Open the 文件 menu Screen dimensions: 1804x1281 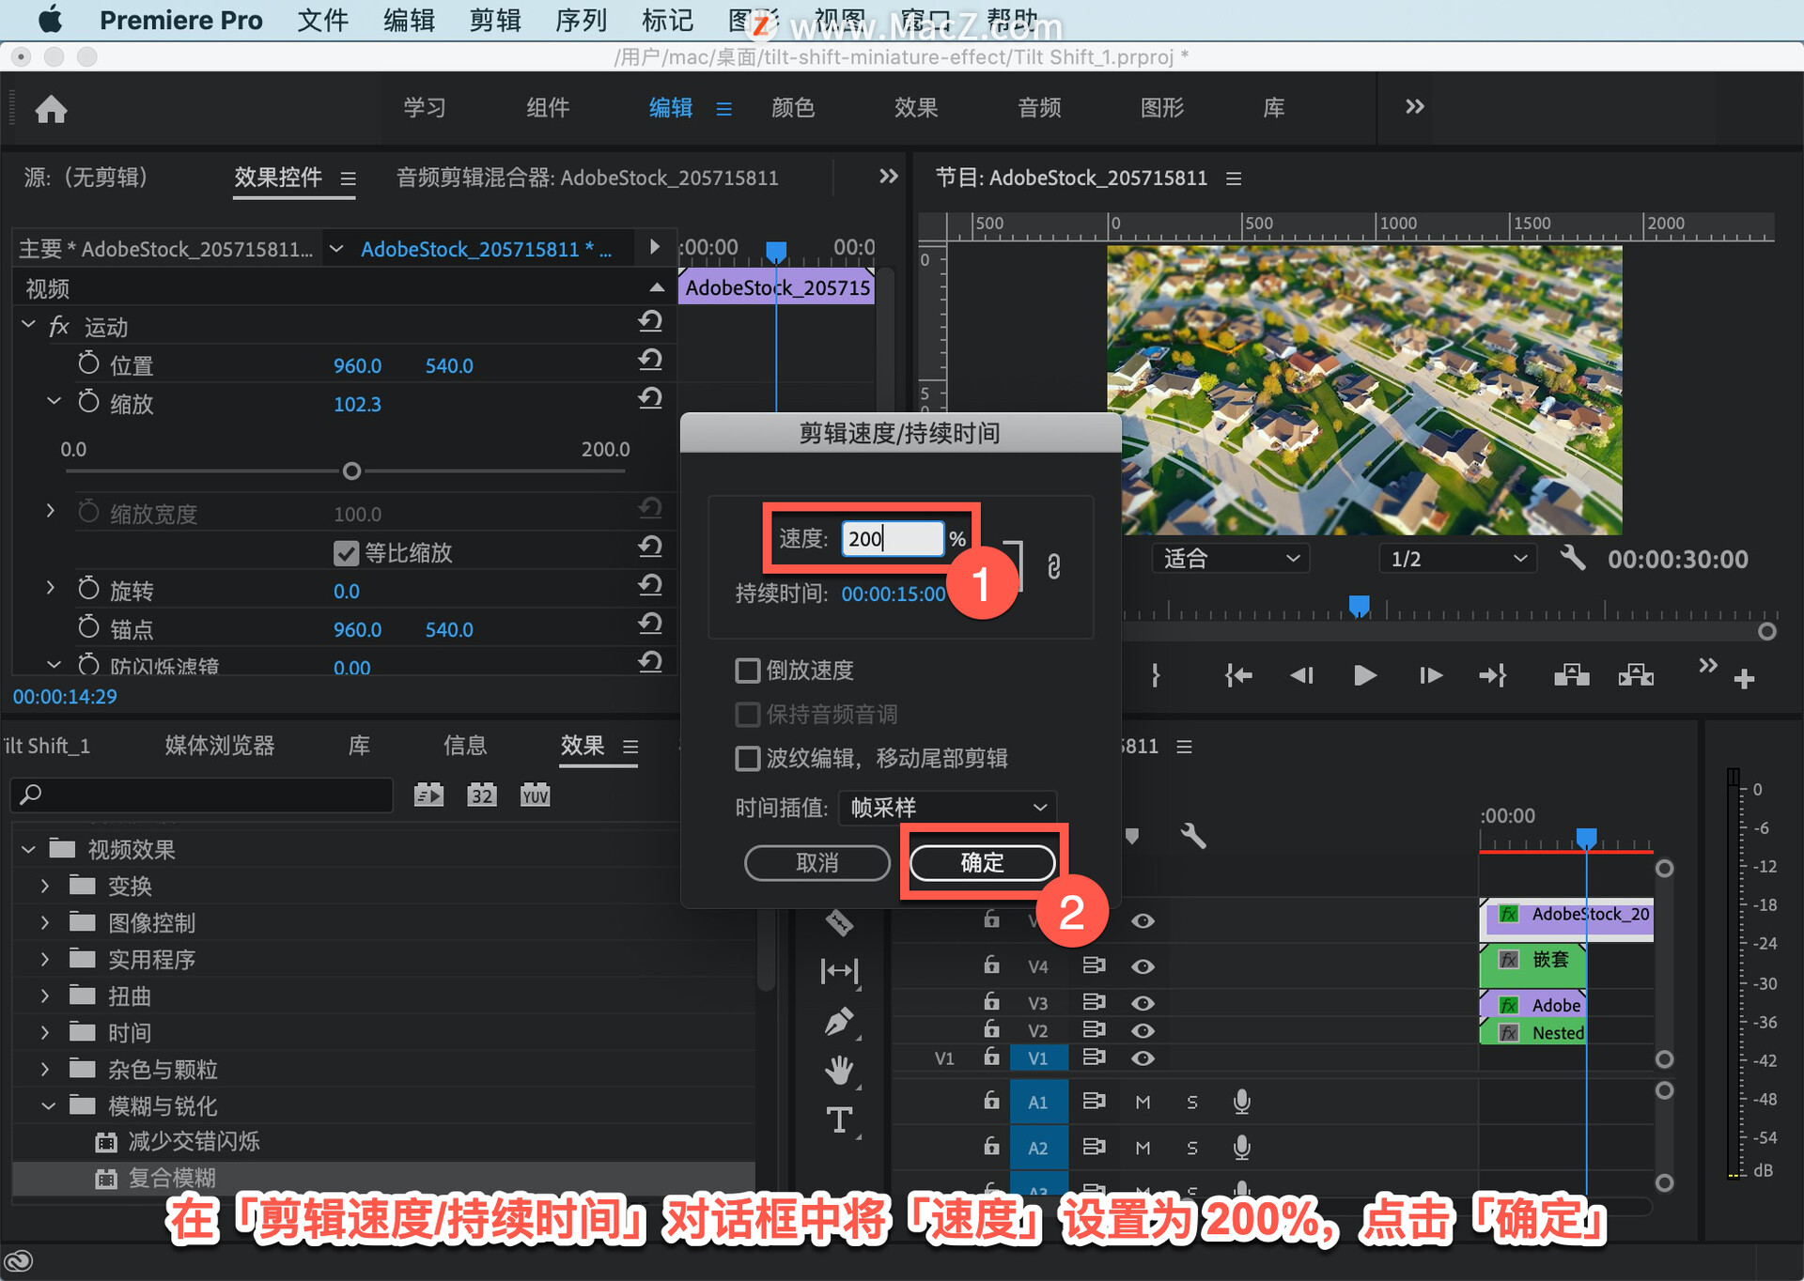point(323,20)
